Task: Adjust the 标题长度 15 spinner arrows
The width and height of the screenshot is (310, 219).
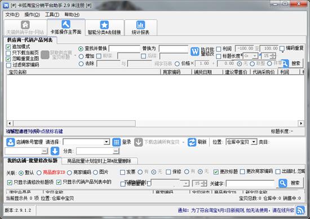Action: tap(273, 56)
